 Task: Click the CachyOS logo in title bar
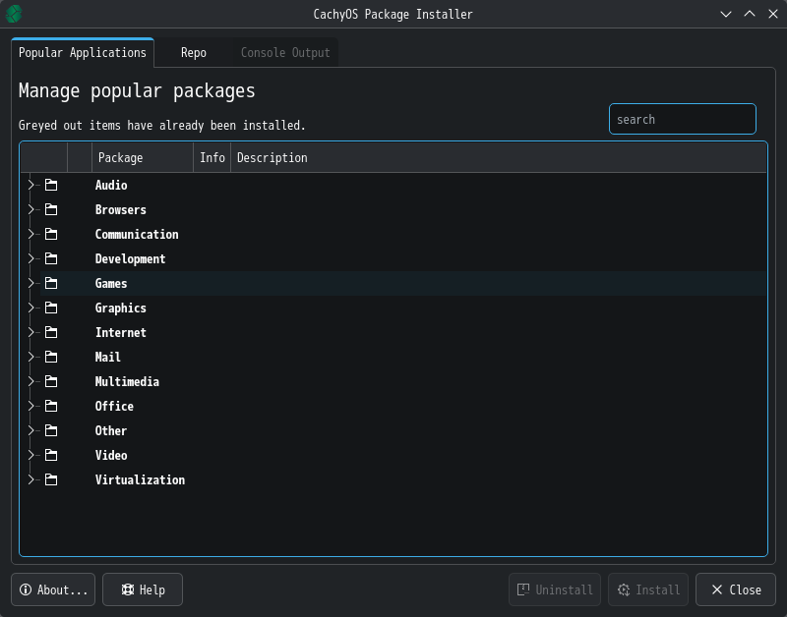tap(14, 14)
